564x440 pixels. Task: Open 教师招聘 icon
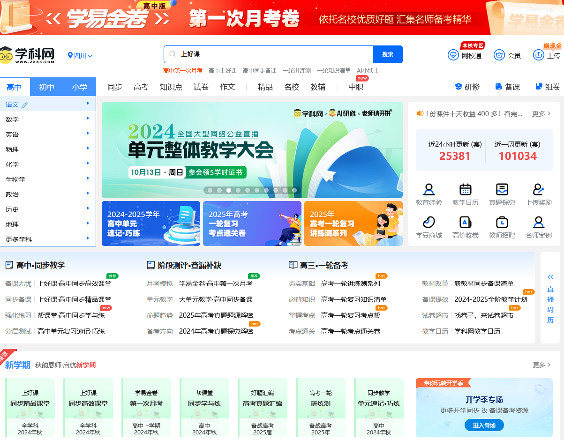(x=502, y=222)
